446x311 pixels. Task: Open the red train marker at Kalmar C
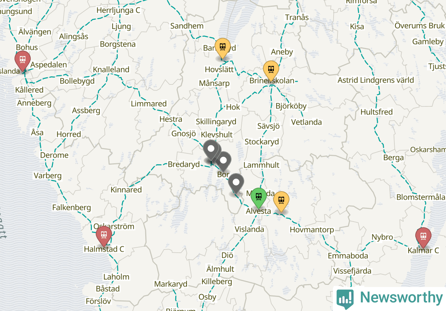pos(423,237)
